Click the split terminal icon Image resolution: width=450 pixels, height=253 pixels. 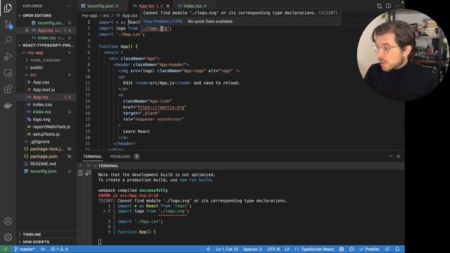[80, 173]
